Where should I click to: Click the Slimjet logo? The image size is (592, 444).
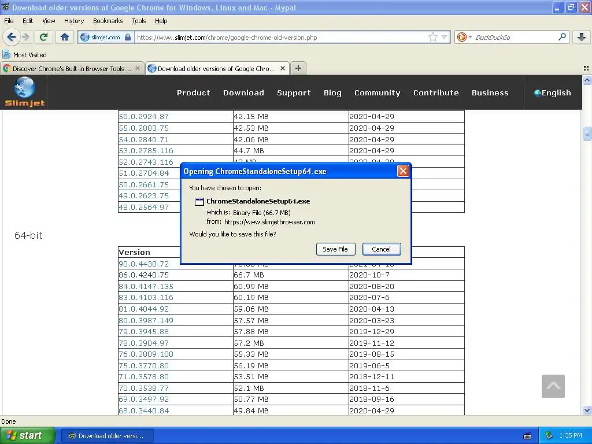(24, 92)
